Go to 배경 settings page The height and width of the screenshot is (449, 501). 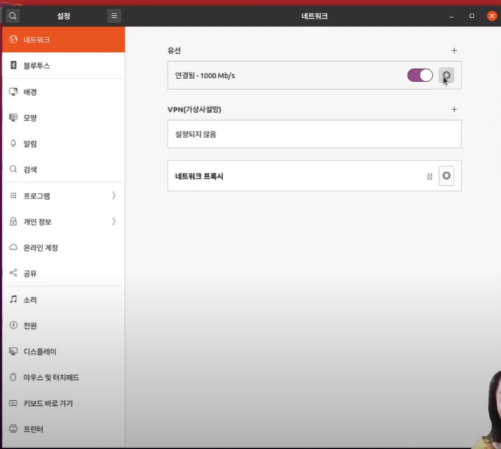[x=63, y=91]
